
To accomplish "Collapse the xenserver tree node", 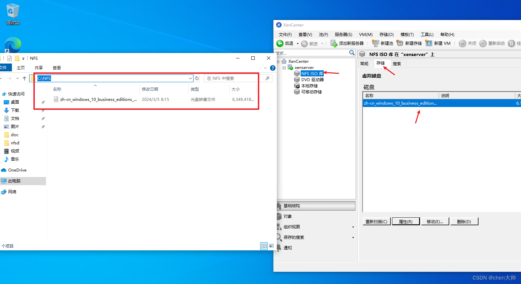I will pos(284,68).
